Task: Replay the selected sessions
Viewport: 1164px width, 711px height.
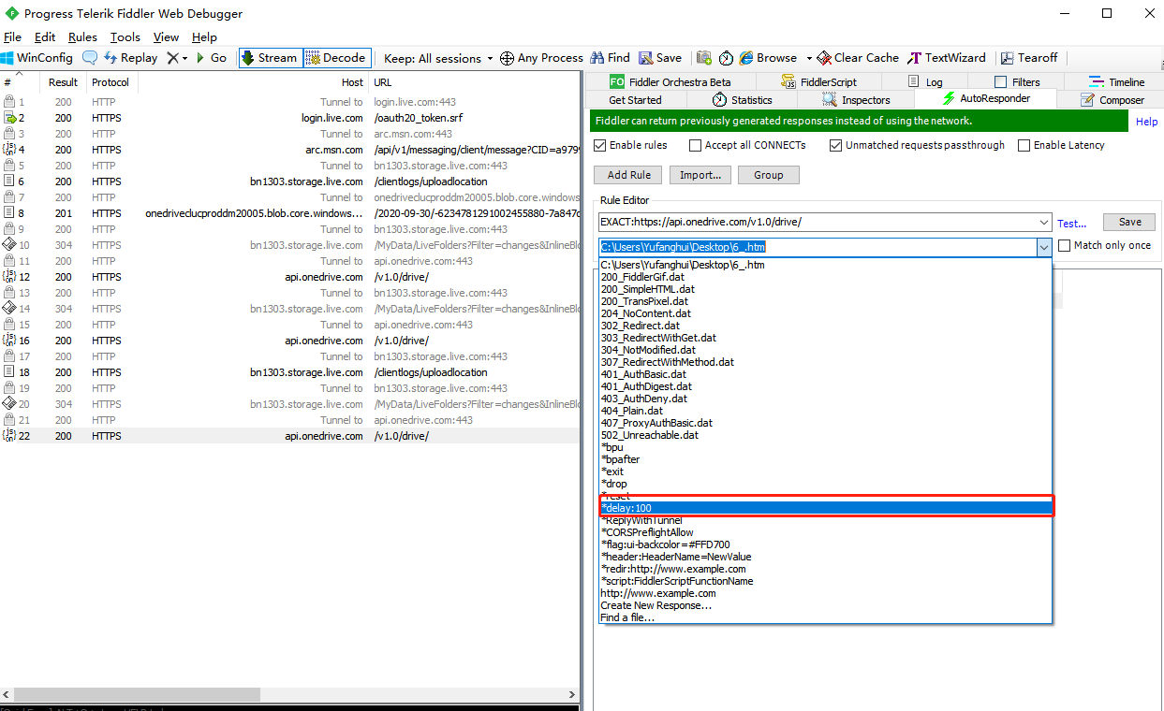Action: 130,58
